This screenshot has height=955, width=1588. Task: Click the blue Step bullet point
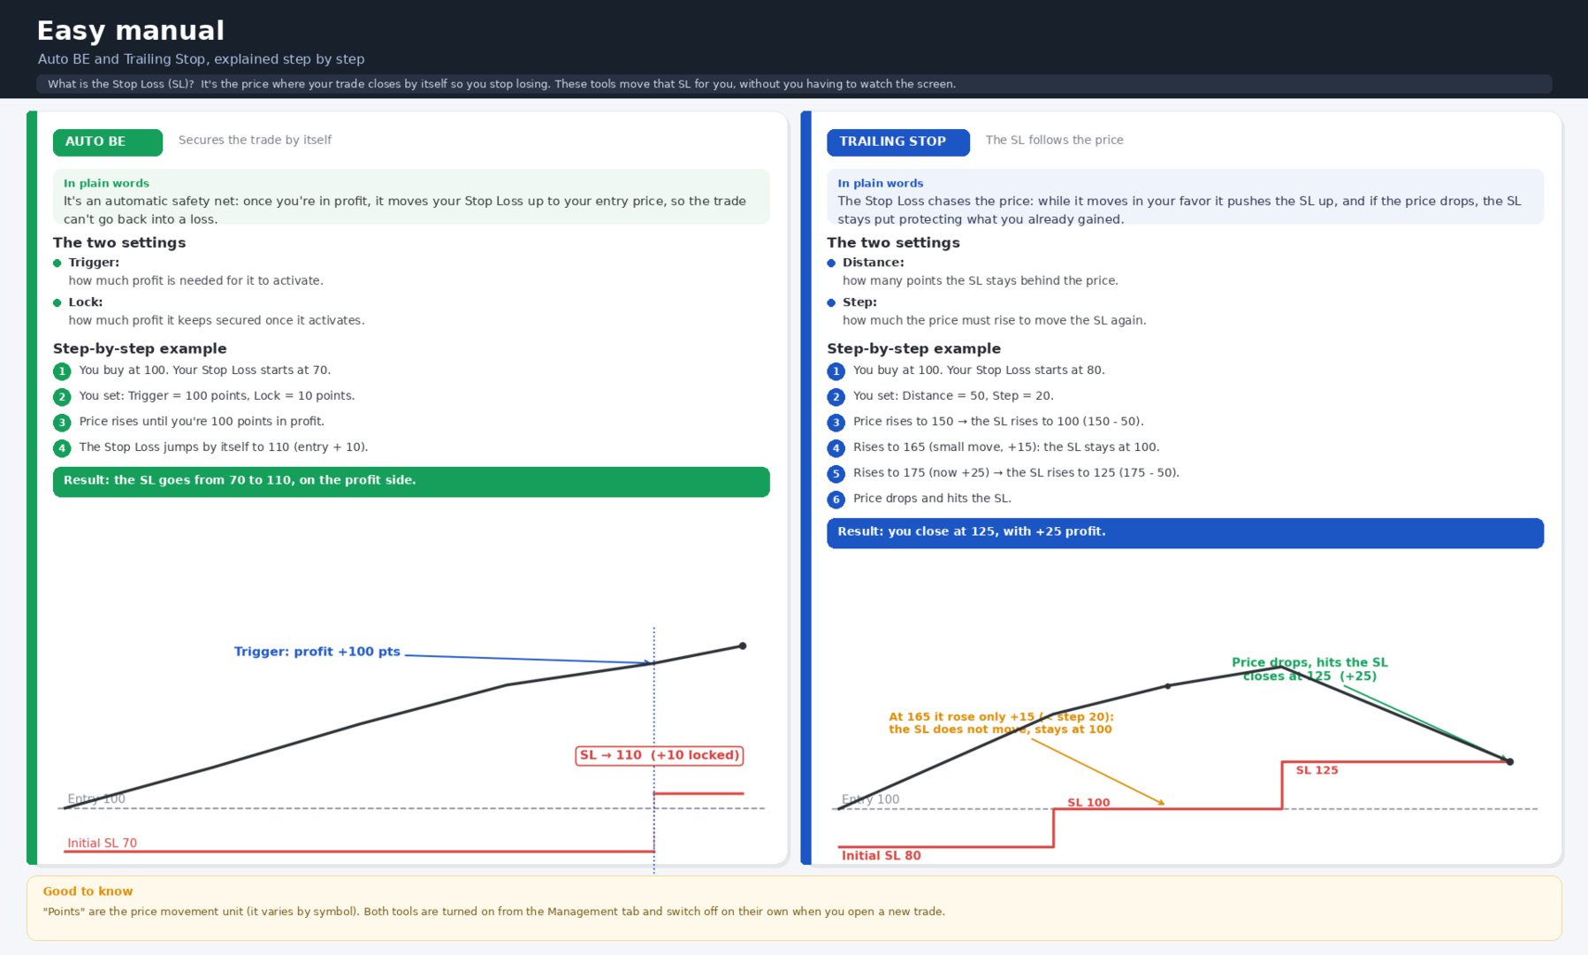(831, 302)
